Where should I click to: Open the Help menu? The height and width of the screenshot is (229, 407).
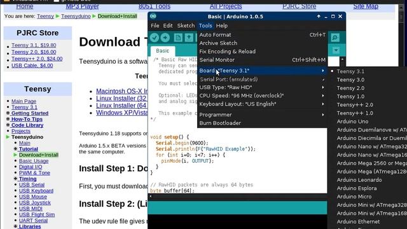point(222,25)
